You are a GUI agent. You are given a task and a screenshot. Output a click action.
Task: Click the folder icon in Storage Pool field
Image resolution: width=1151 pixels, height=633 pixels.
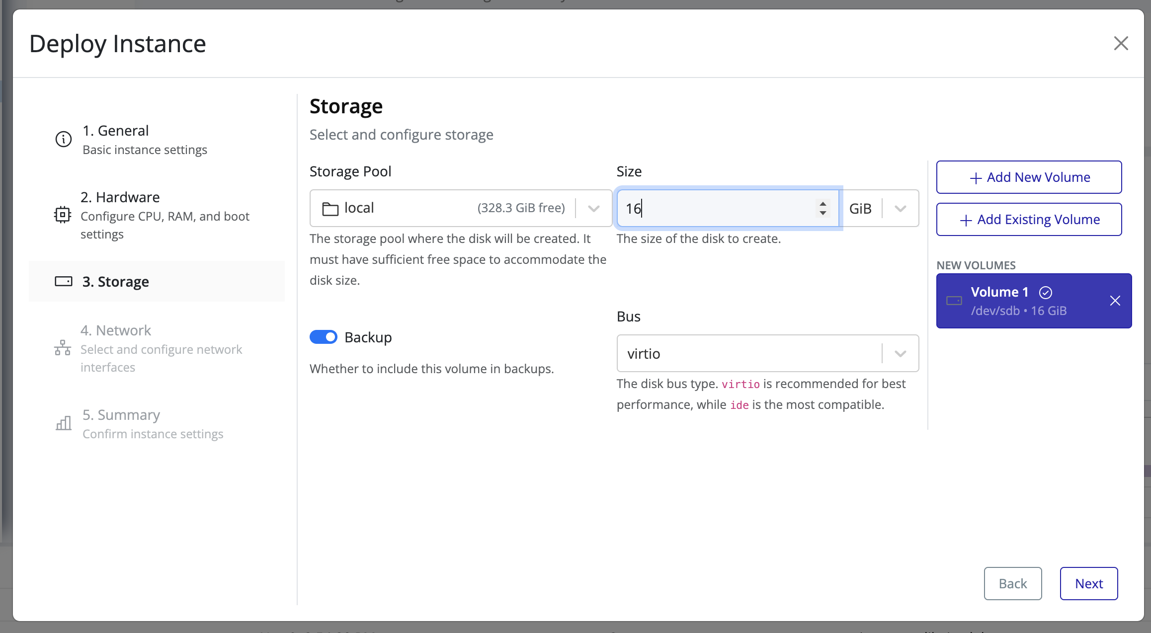[330, 209]
